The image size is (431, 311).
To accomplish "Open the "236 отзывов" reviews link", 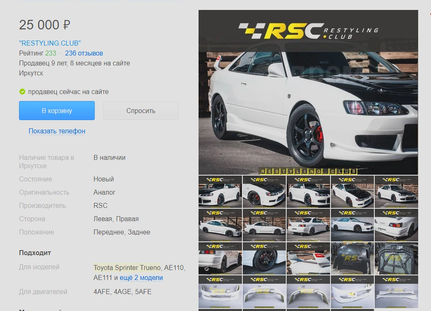I will click(x=84, y=53).
